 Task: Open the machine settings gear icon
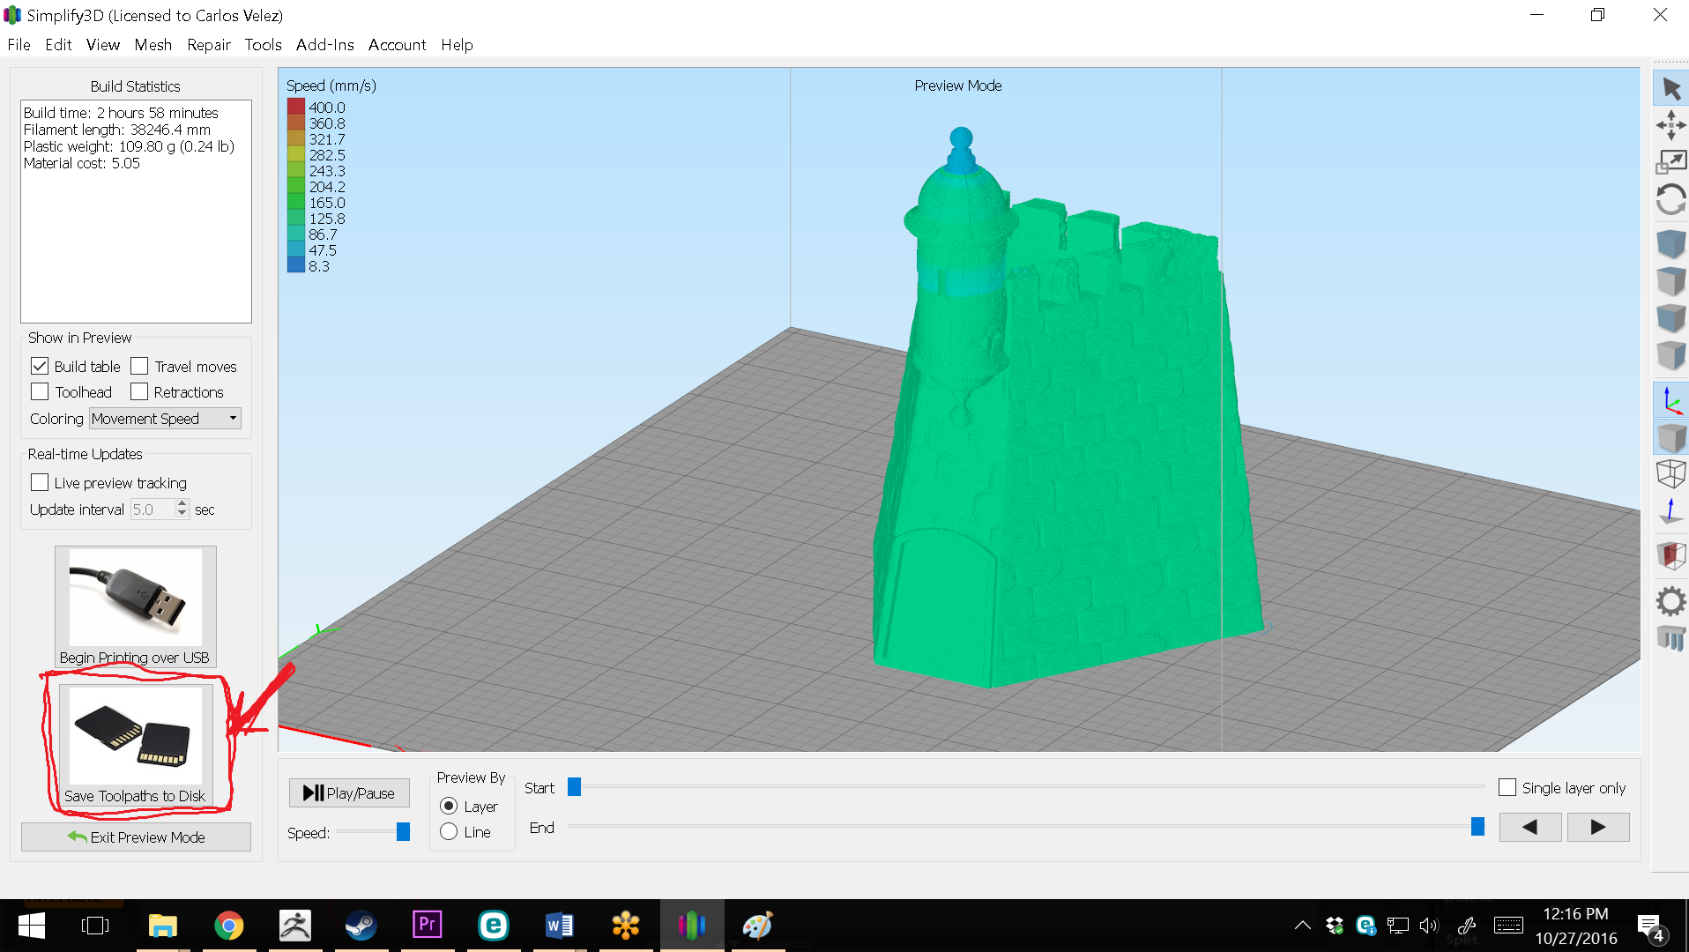coord(1670,600)
